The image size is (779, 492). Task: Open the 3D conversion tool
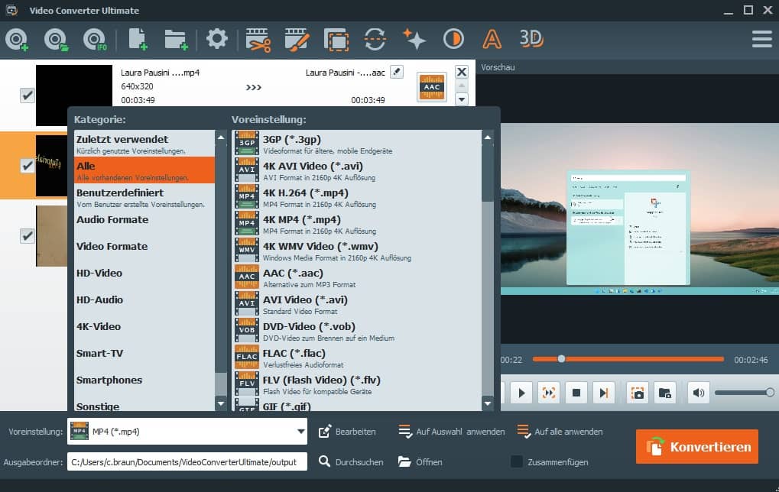(x=531, y=38)
